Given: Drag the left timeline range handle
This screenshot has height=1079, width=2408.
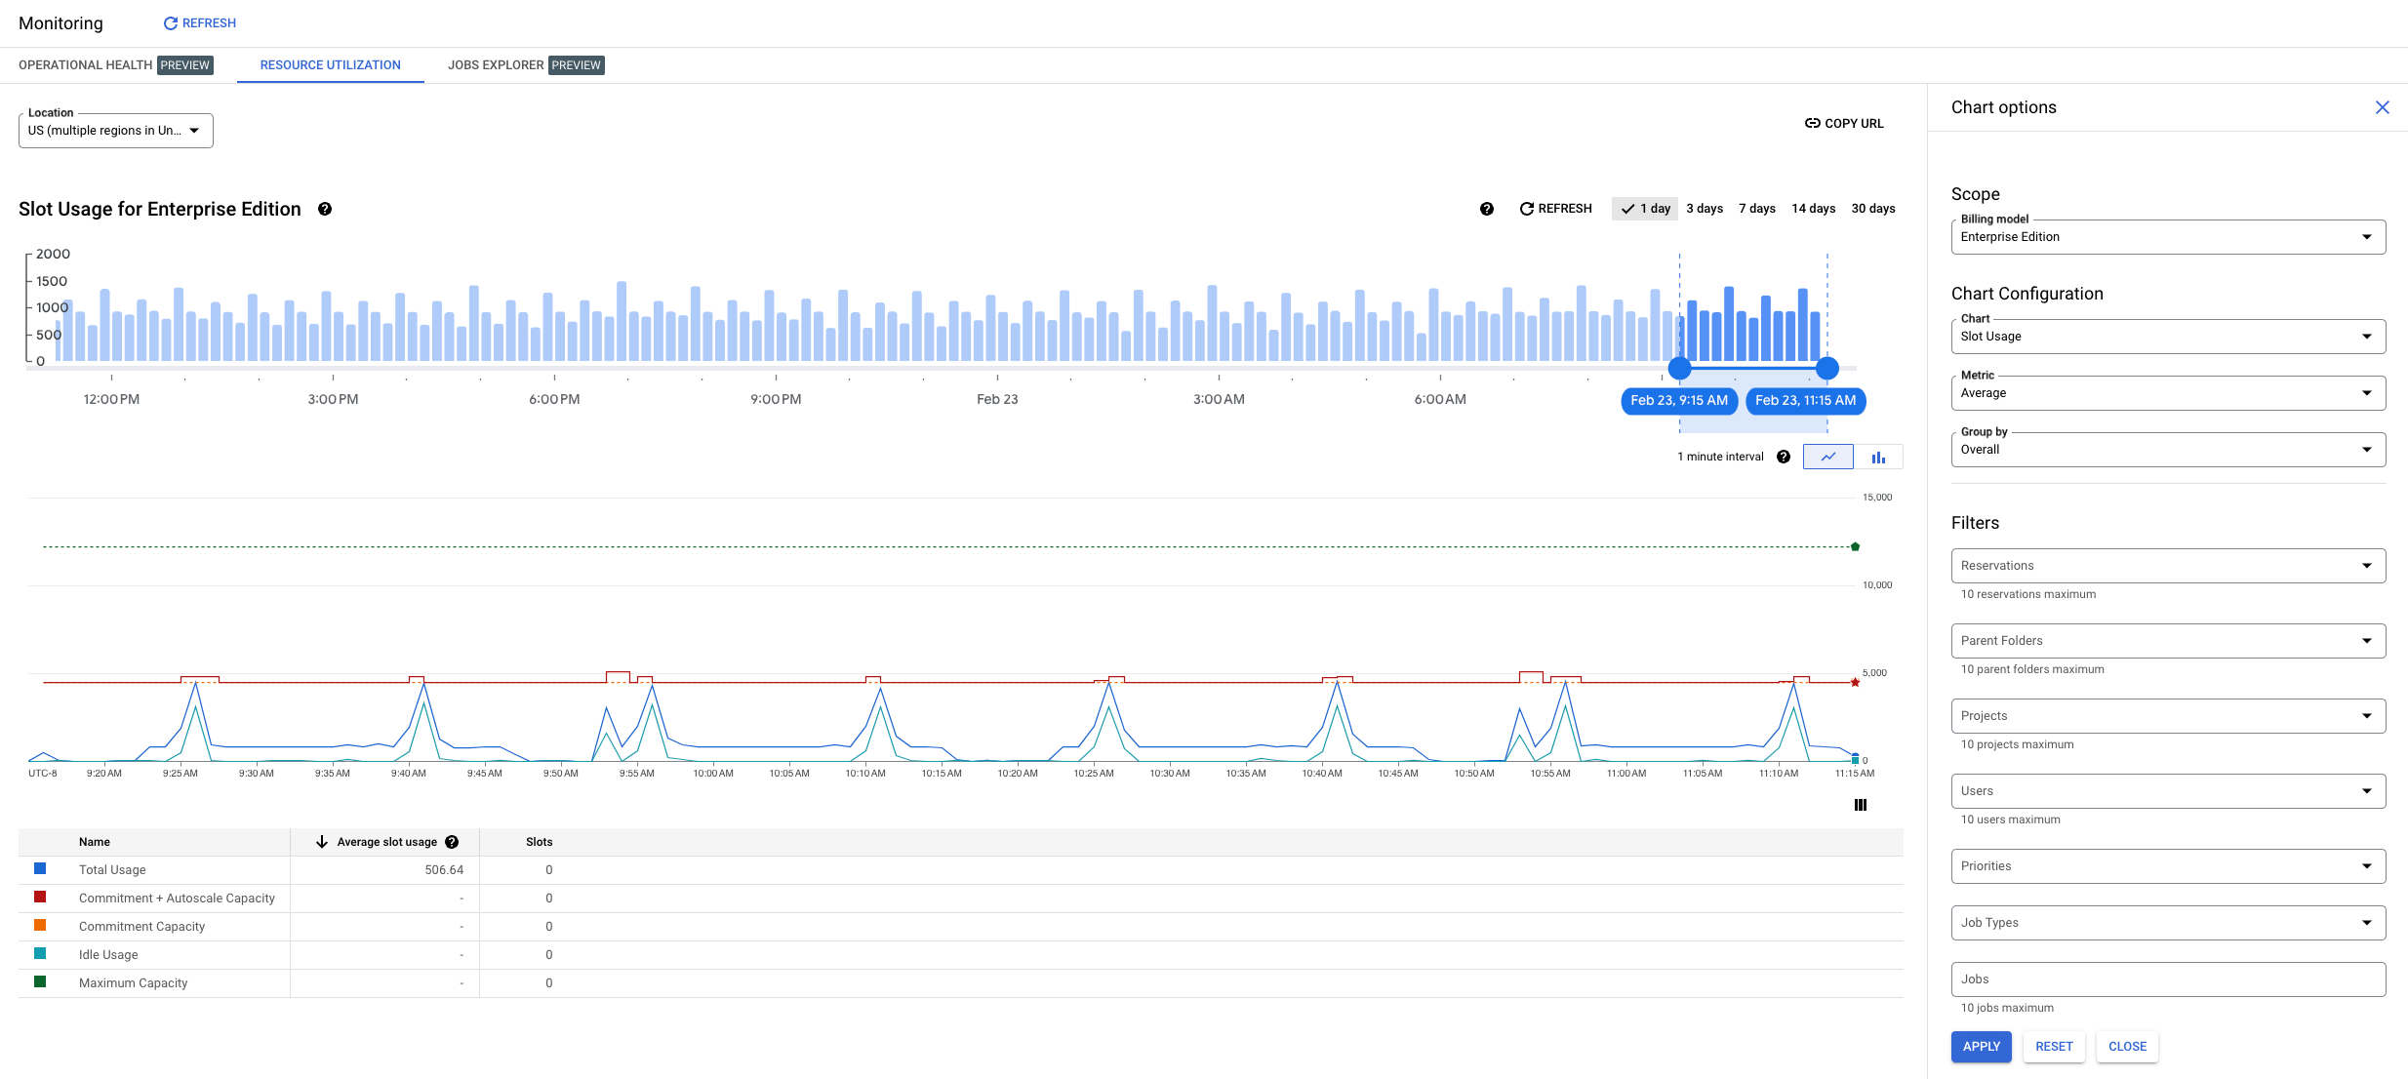Looking at the screenshot, I should pos(1678,367).
